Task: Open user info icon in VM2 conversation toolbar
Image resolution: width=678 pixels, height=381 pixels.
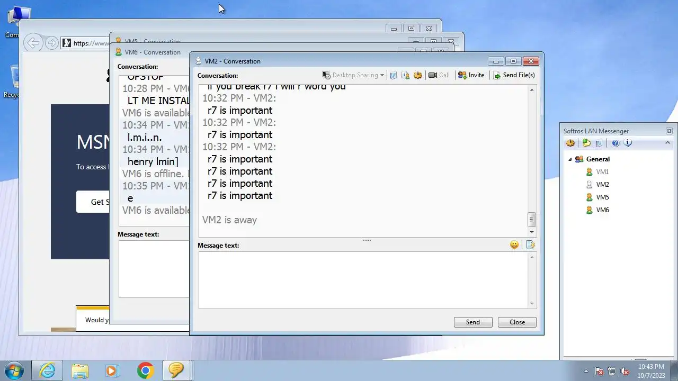Action: click(x=406, y=75)
